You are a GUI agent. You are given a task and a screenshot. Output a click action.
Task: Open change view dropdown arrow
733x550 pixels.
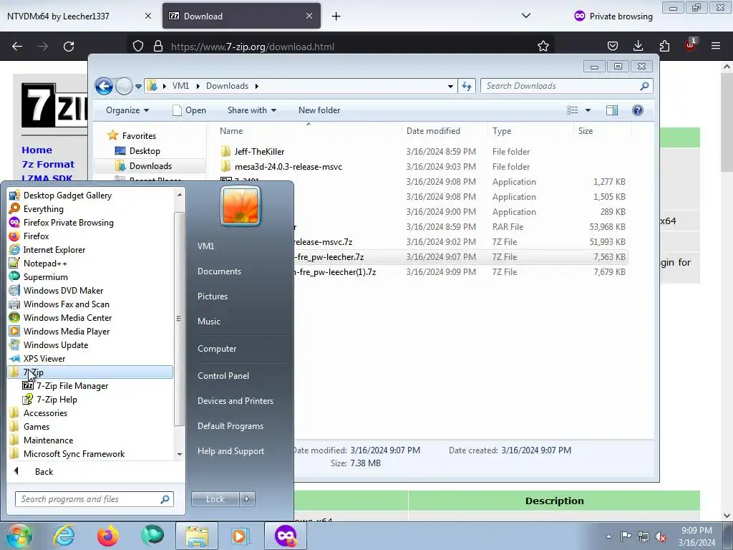(x=588, y=110)
